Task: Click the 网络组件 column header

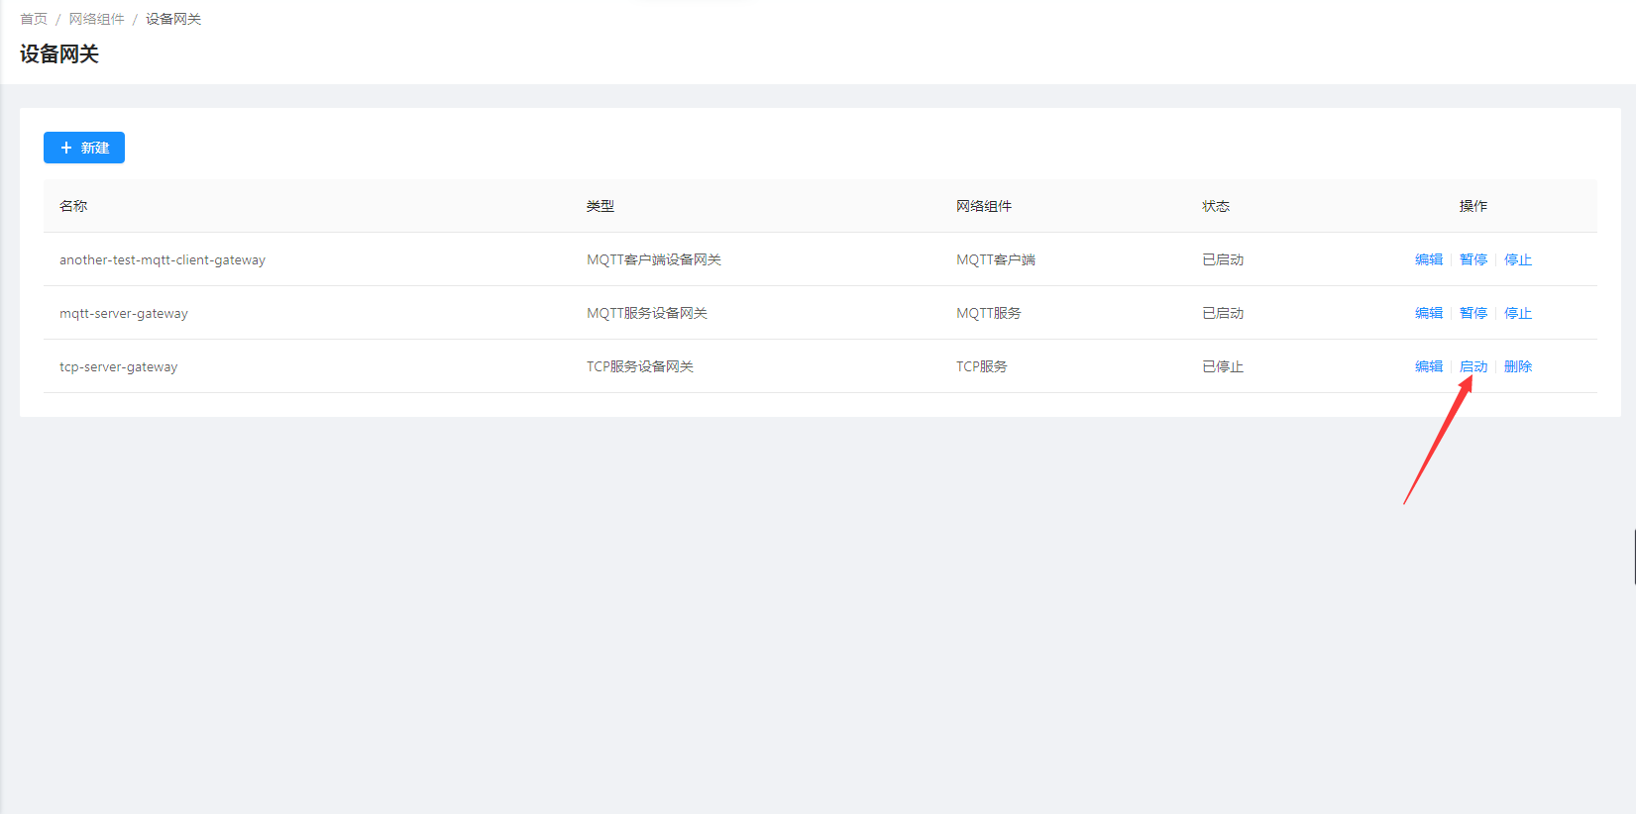Action: (983, 206)
